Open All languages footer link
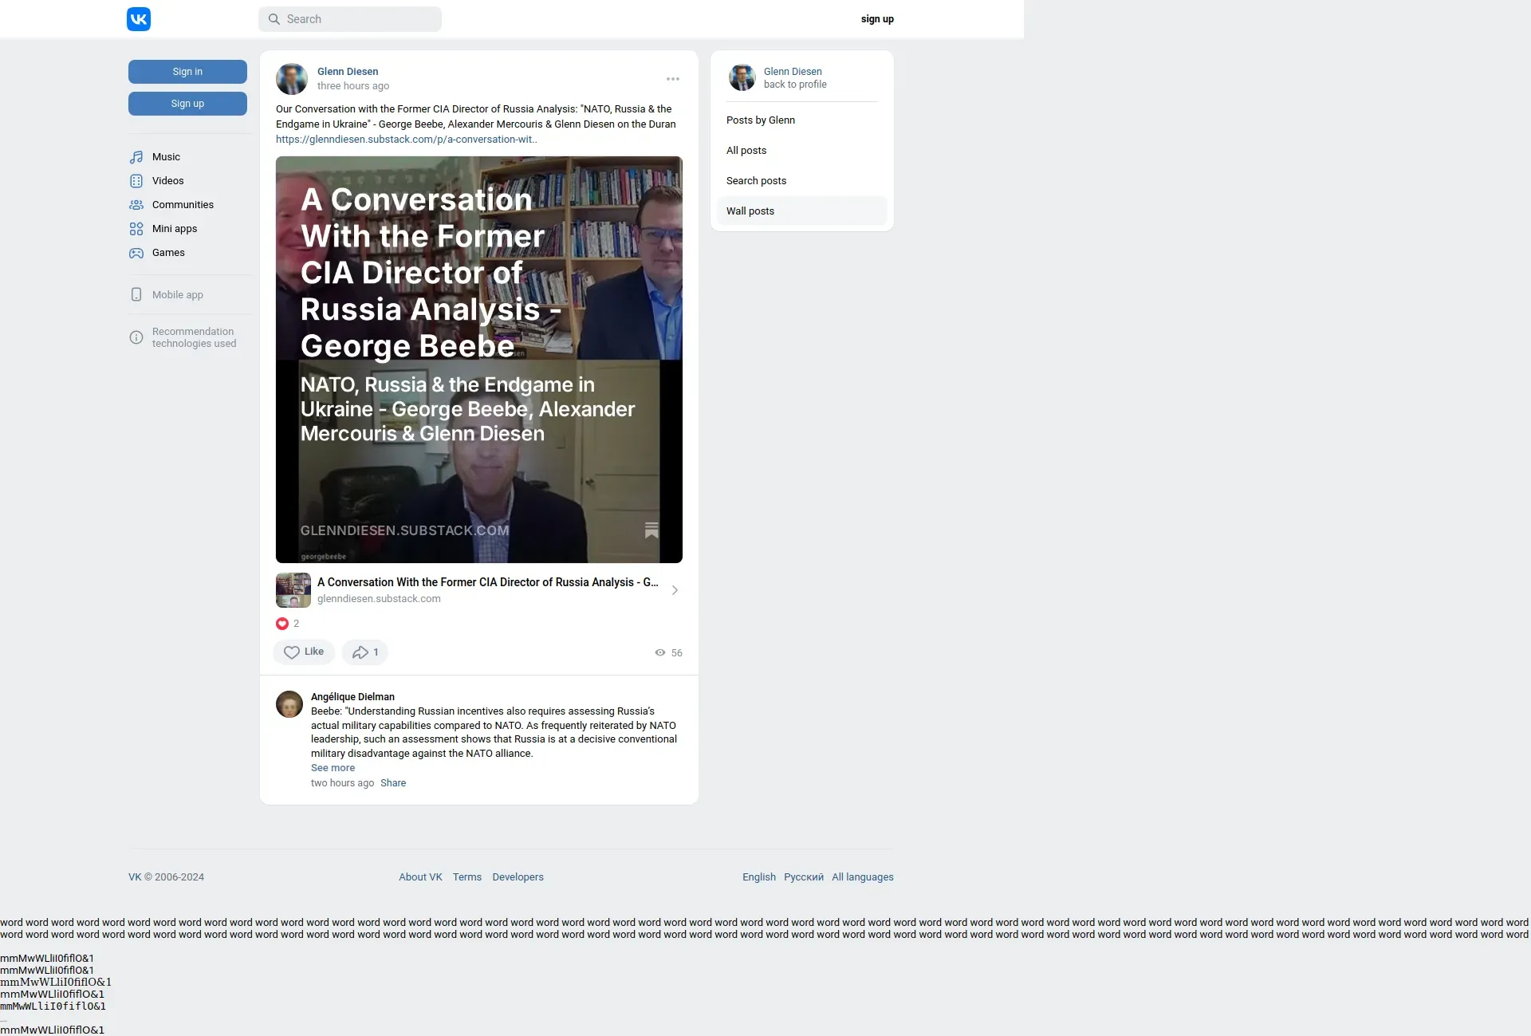The image size is (1531, 1036). [x=863, y=877]
